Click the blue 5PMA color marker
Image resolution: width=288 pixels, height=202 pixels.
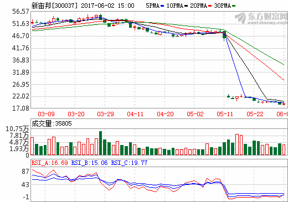(162, 6)
